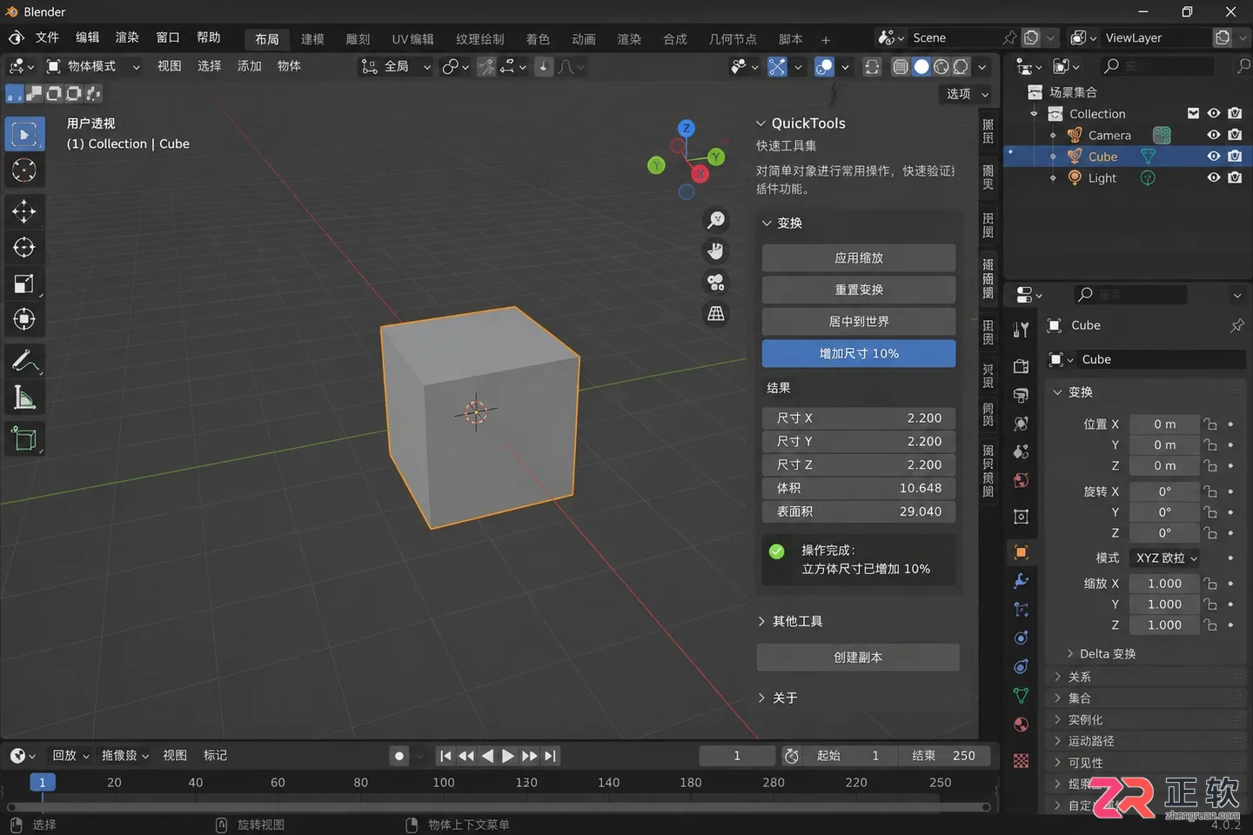Open the Render properties tab icon
This screenshot has height=835, width=1253.
(x=1022, y=367)
